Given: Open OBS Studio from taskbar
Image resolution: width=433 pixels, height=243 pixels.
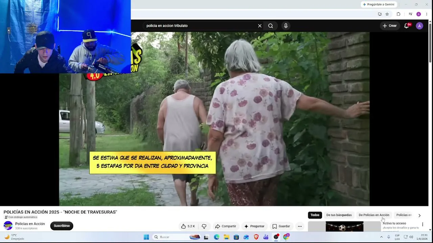Looking at the screenshot, I should [x=276, y=237].
